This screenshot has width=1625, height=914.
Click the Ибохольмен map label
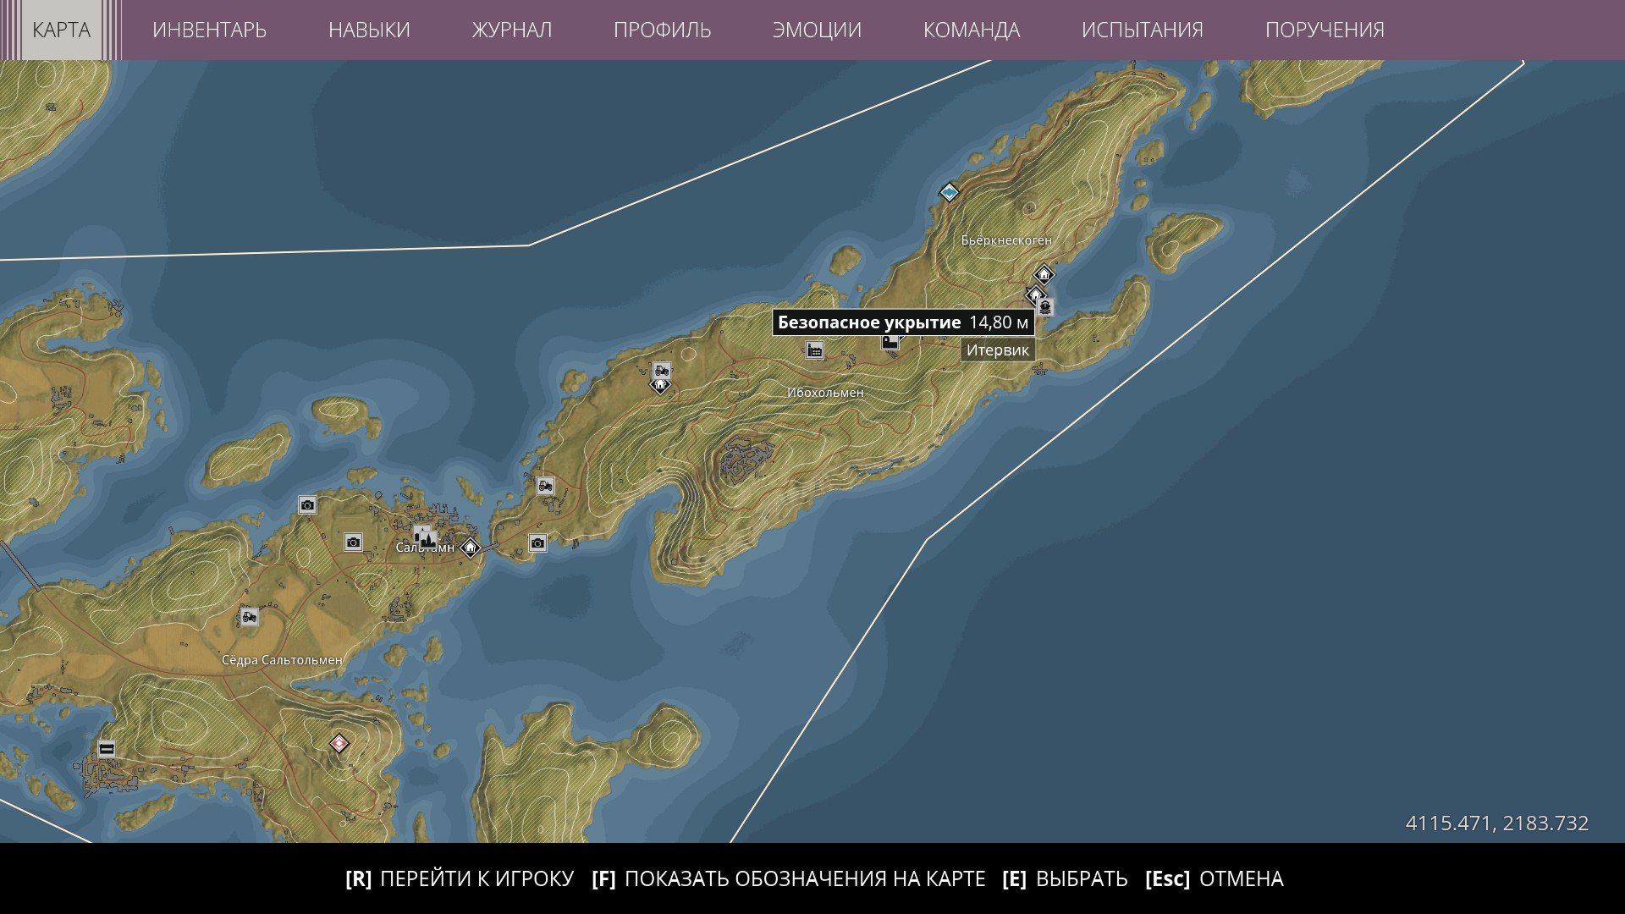[x=825, y=393]
